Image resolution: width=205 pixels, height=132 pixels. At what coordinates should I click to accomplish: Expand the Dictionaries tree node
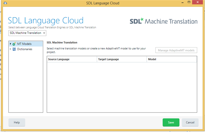(11, 49)
